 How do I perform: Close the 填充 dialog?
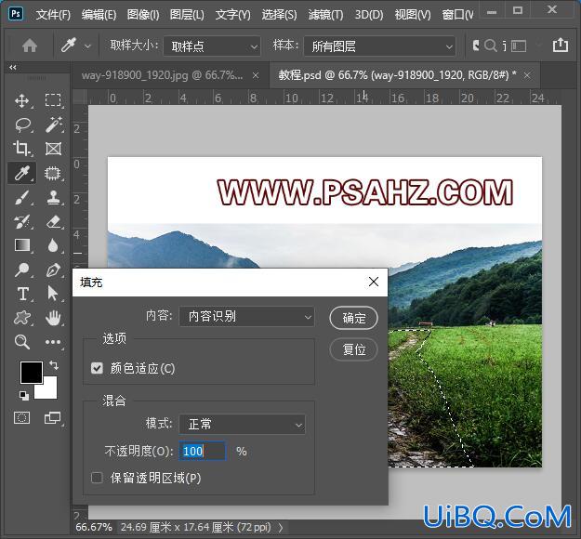click(374, 282)
